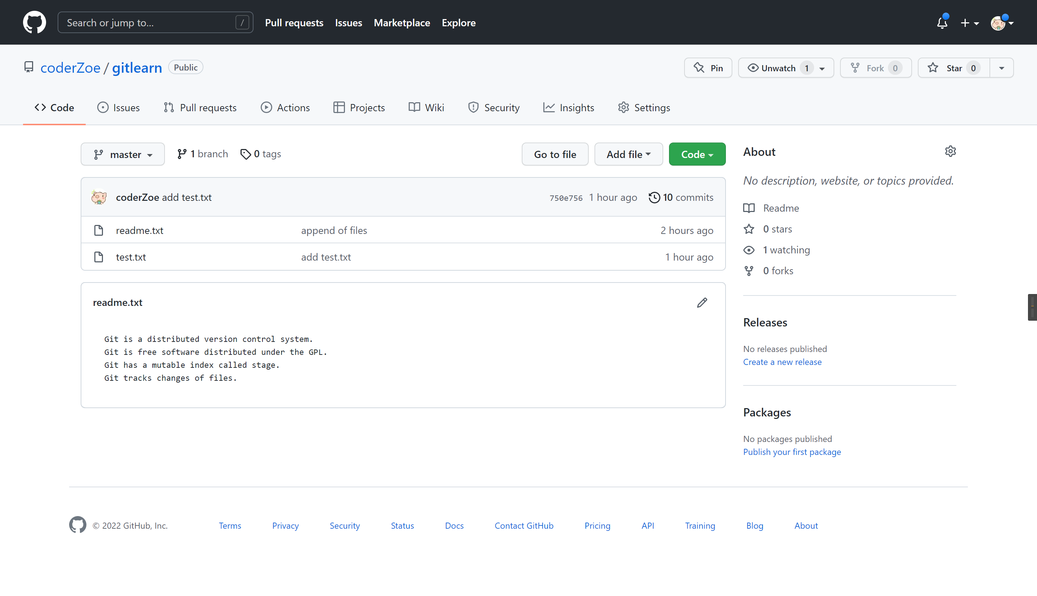
Task: Open the Add file dropdown
Action: tap(628, 154)
